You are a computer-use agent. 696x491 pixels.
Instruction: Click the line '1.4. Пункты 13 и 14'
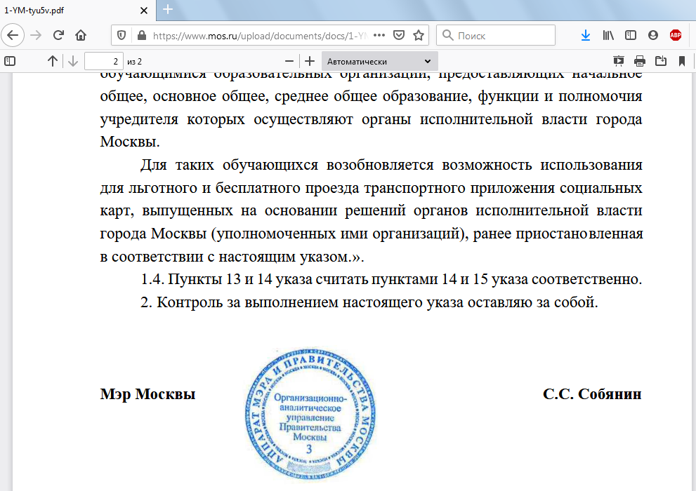pos(391,279)
